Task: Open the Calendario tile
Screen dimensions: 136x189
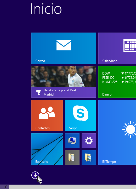Action: pos(117,48)
